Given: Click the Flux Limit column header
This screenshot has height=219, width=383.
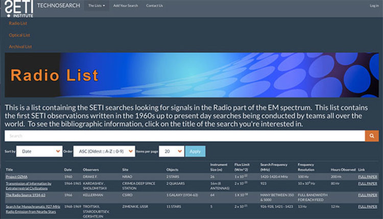Looking at the screenshot, I should point(242,167).
